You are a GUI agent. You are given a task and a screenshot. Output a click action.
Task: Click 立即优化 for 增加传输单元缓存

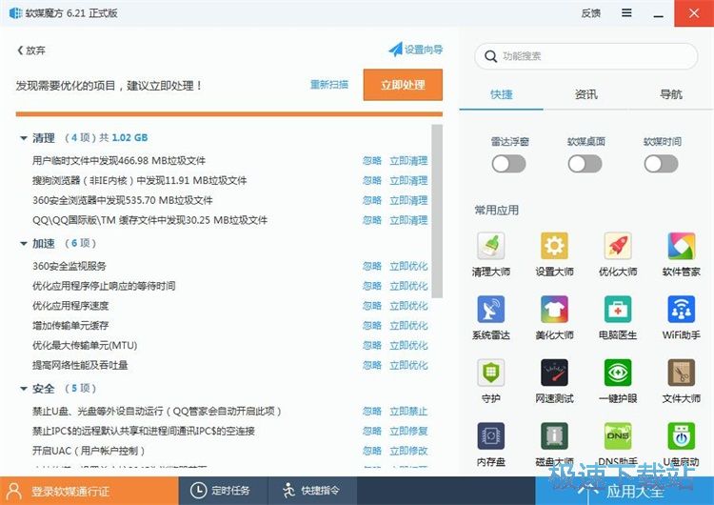408,326
